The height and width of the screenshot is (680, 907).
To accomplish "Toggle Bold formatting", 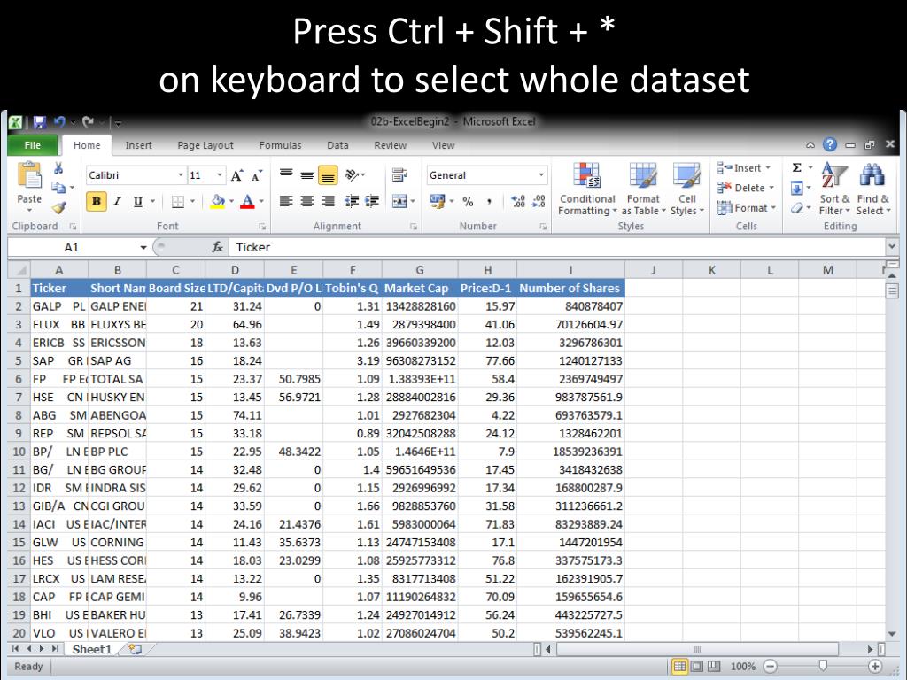I will (x=97, y=201).
